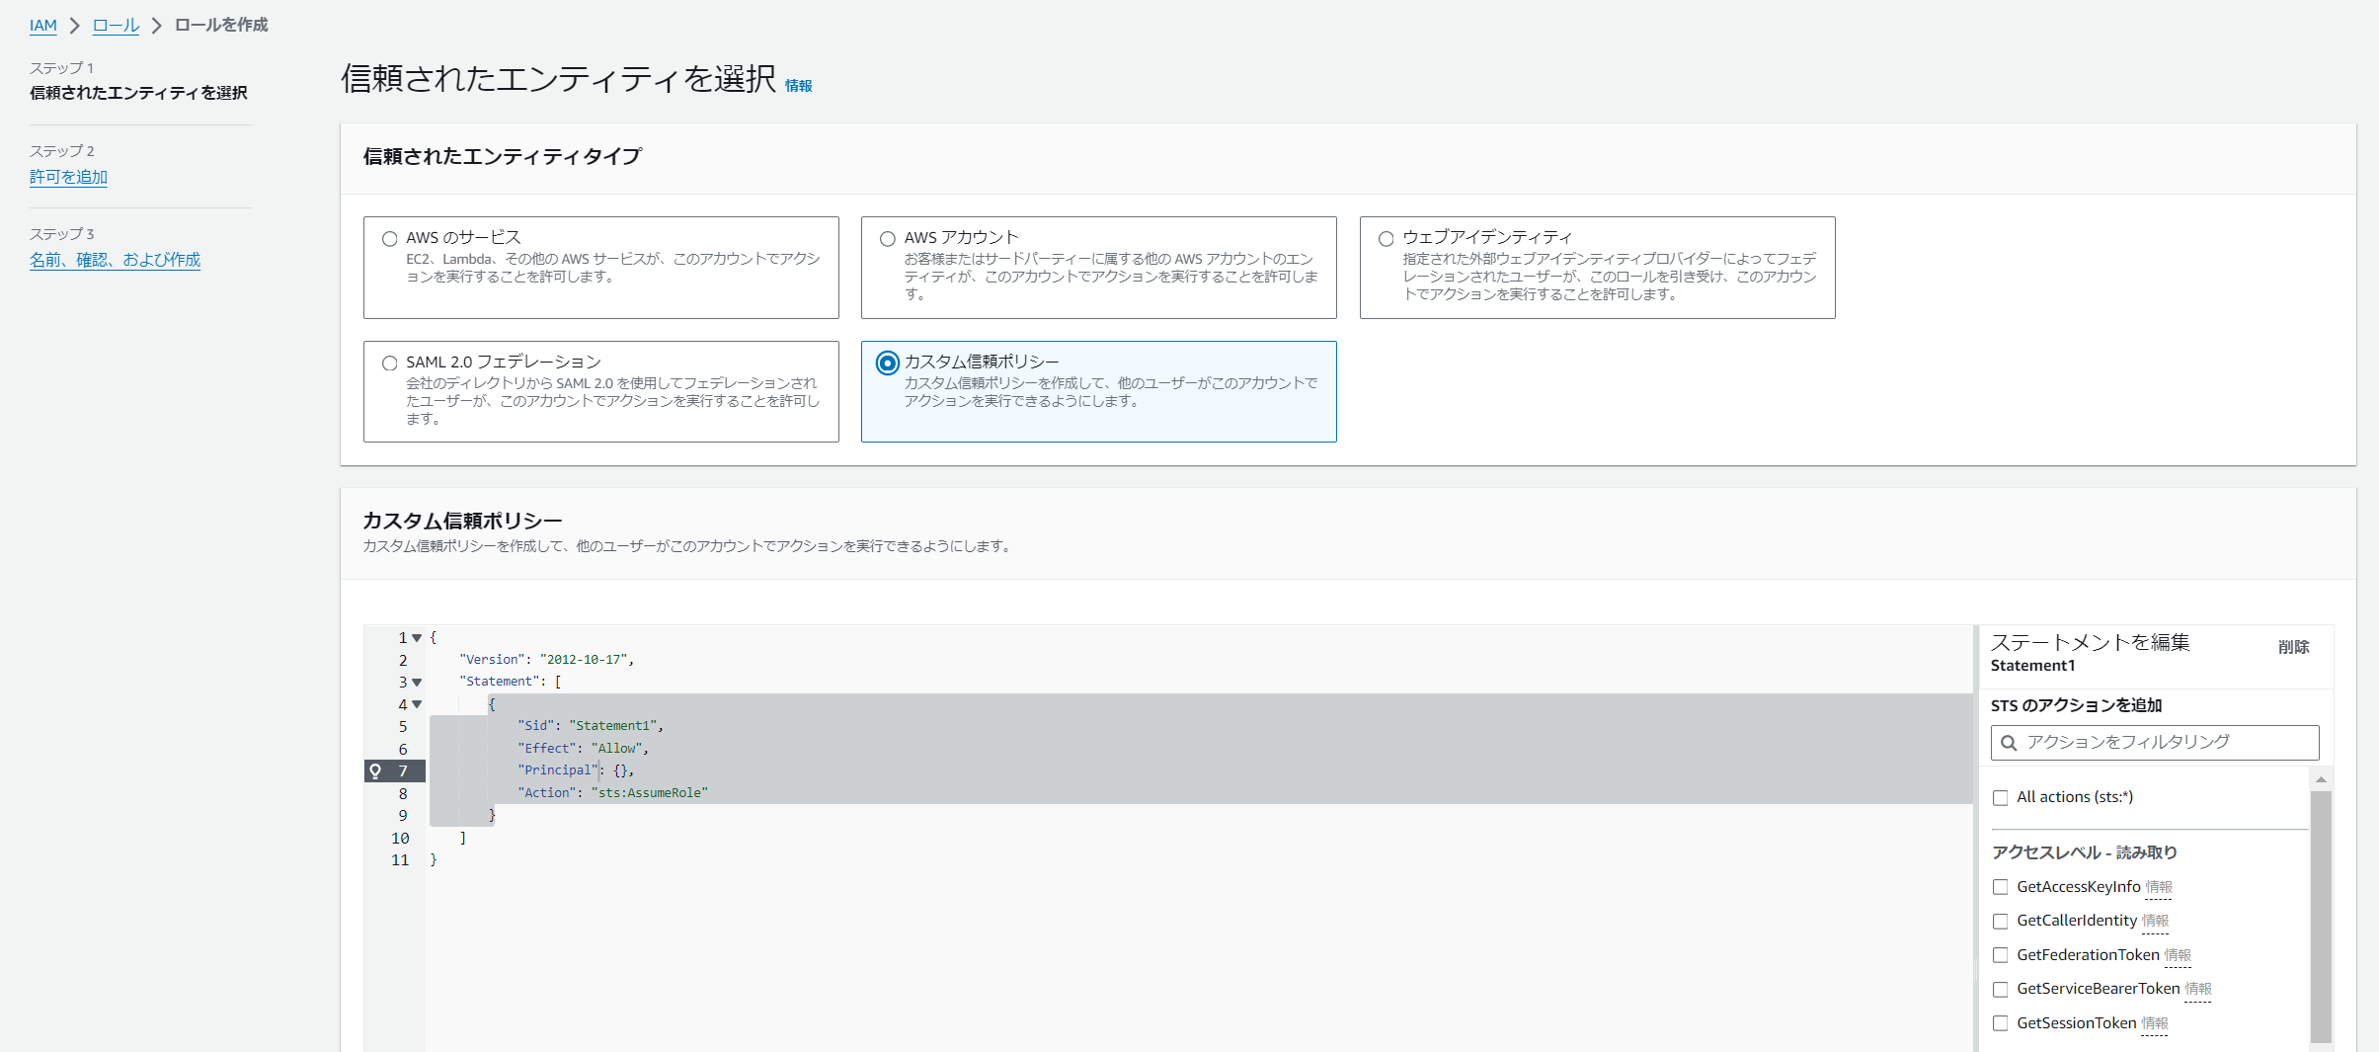Click line number 10 in the gutter
Image resolution: width=2379 pixels, height=1052 pixels.
400,839
